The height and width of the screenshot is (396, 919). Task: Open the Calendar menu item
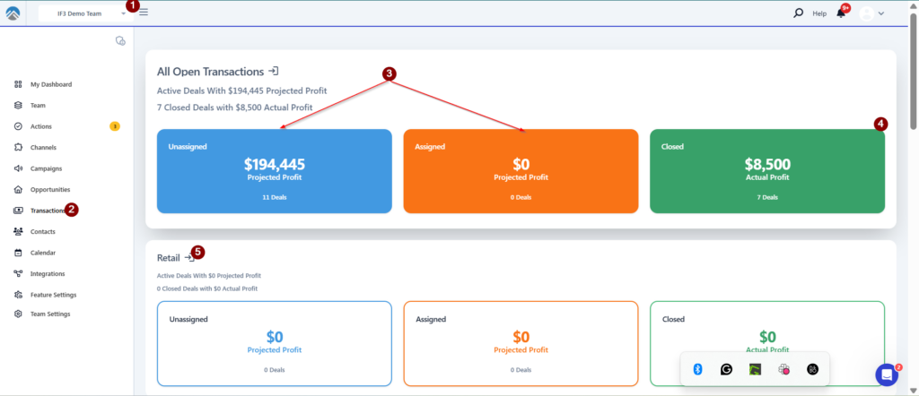43,253
